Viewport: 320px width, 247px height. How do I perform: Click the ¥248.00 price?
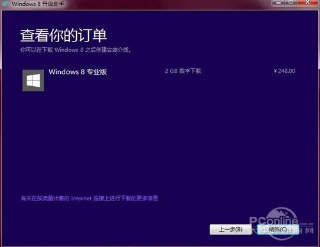tap(284, 71)
